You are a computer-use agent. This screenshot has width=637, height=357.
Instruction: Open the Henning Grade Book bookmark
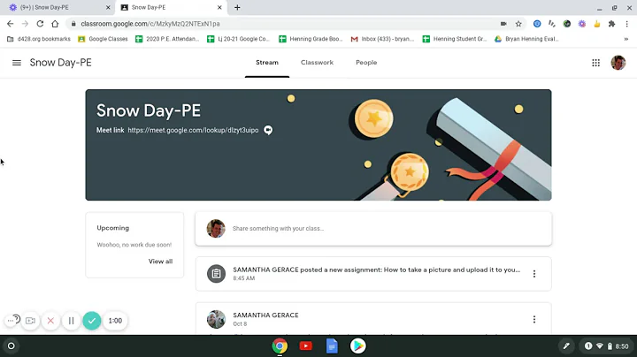[x=311, y=39]
